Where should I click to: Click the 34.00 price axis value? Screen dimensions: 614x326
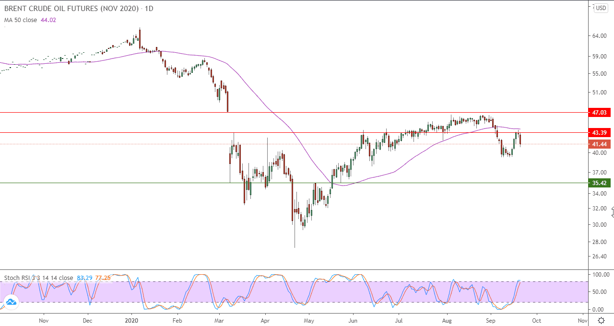(x=600, y=193)
